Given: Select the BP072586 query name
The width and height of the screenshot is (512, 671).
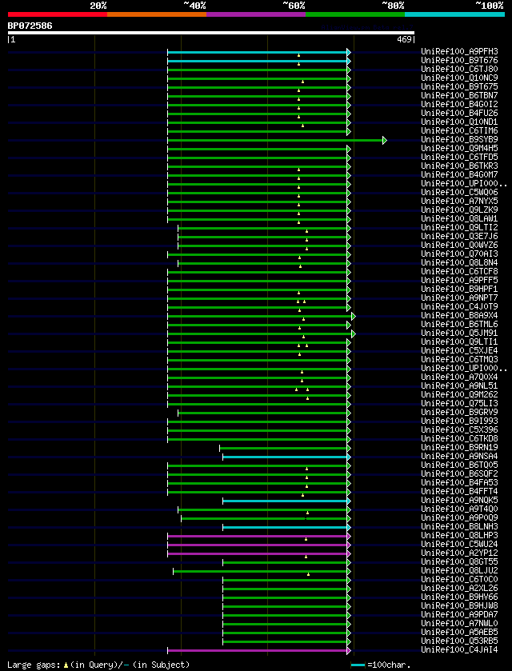Looking at the screenshot, I should coord(30,26).
